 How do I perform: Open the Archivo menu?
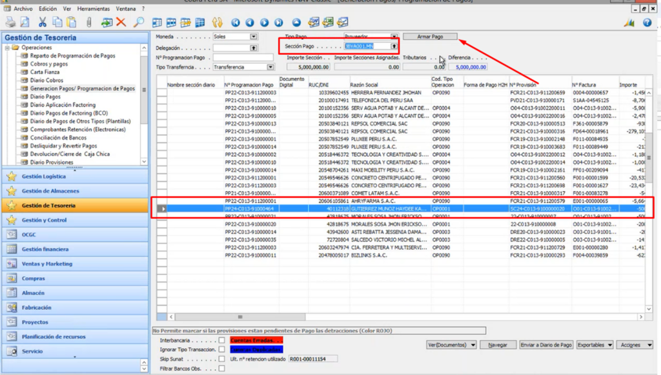tap(23, 8)
